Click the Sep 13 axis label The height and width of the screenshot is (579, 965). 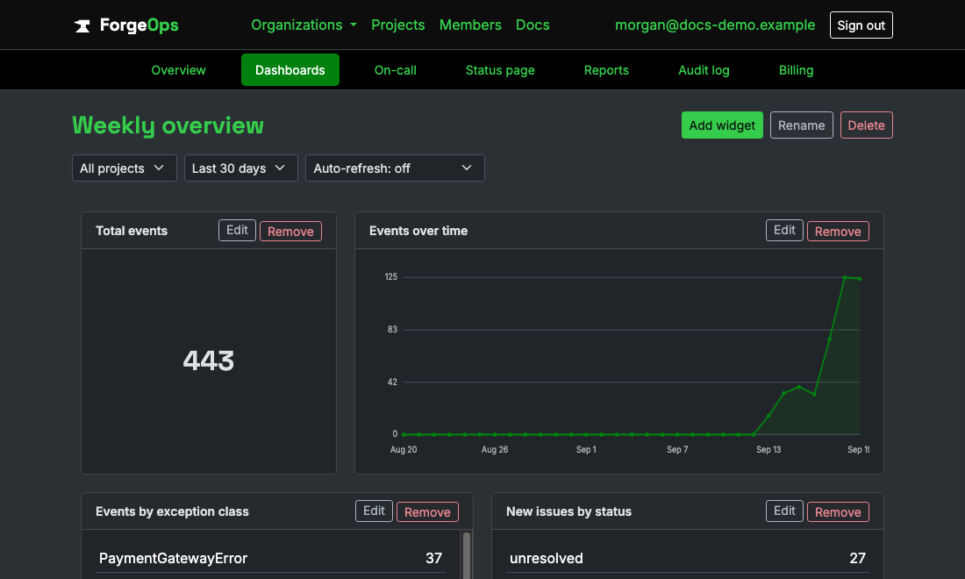[768, 450]
